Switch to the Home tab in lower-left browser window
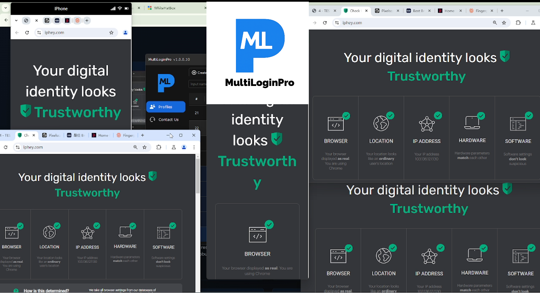This screenshot has height=293, width=540. [x=100, y=135]
